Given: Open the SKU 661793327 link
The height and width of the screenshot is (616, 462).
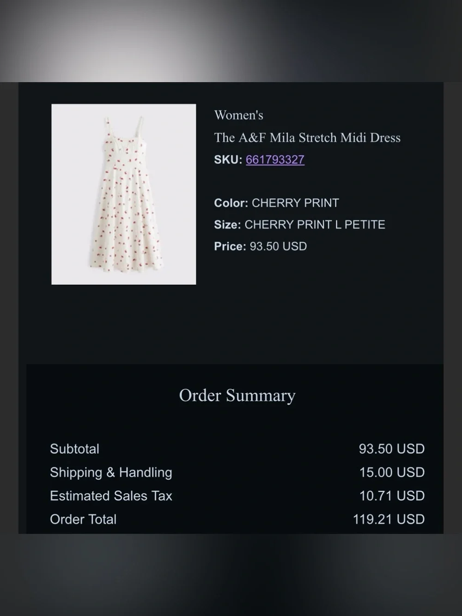Looking at the screenshot, I should [x=275, y=159].
